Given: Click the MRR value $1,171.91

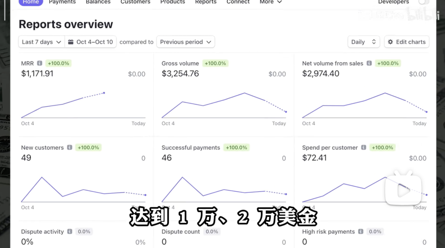Looking at the screenshot, I should pos(37,73).
